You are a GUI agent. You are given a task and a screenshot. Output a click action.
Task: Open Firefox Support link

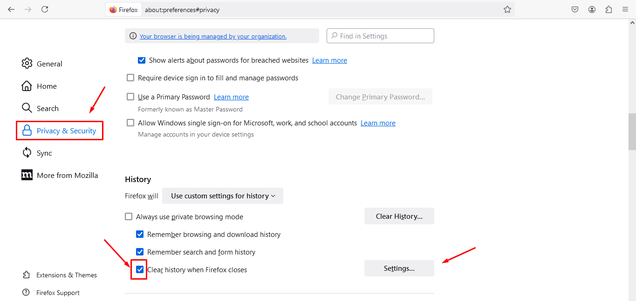click(58, 293)
